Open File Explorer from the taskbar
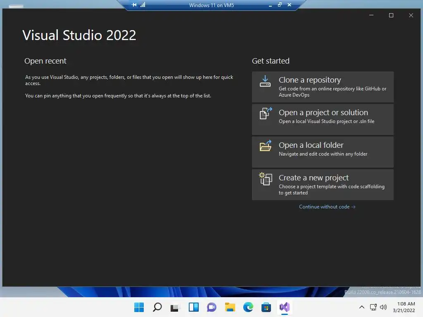The width and height of the screenshot is (423, 317). [x=230, y=307]
